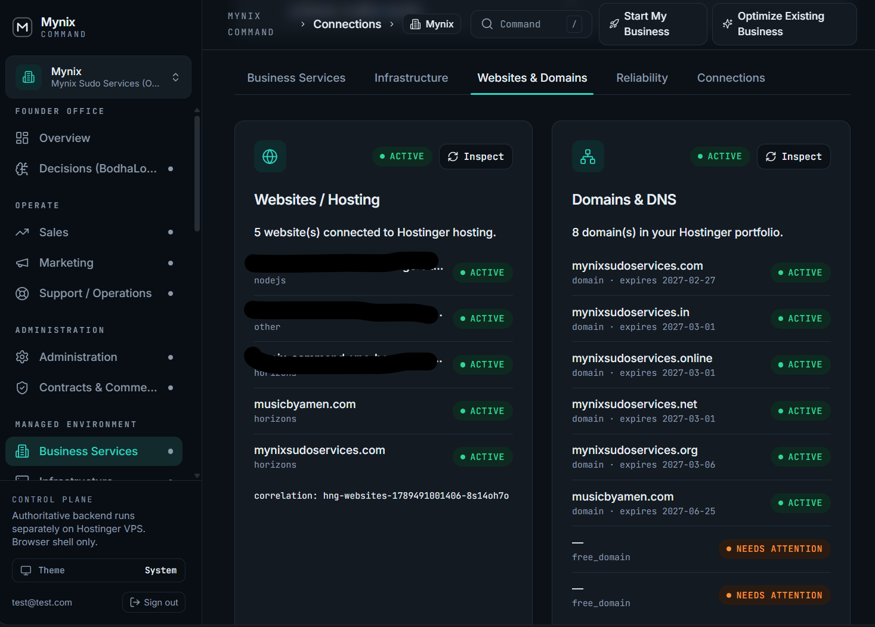Click the Mynix M logo icon
Screen dimensions: 875x627
coord(22,27)
